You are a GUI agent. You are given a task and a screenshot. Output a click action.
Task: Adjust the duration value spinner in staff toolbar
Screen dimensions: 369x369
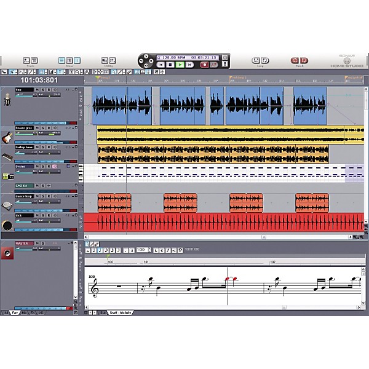(149, 250)
